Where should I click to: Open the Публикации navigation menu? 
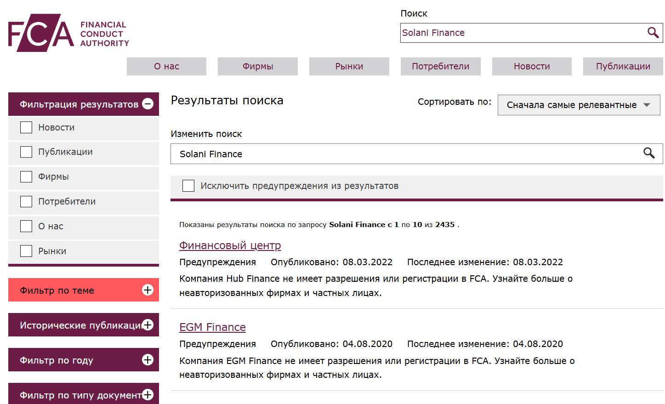point(623,66)
